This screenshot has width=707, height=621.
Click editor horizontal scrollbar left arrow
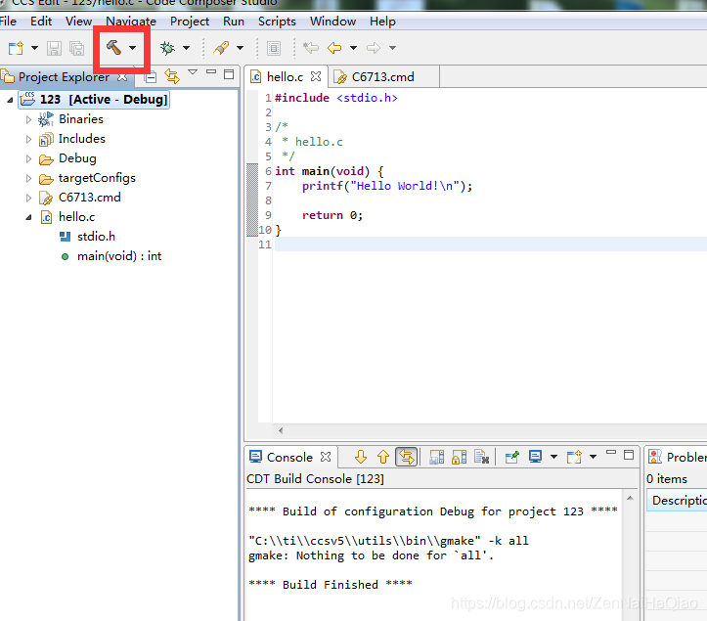(281, 430)
